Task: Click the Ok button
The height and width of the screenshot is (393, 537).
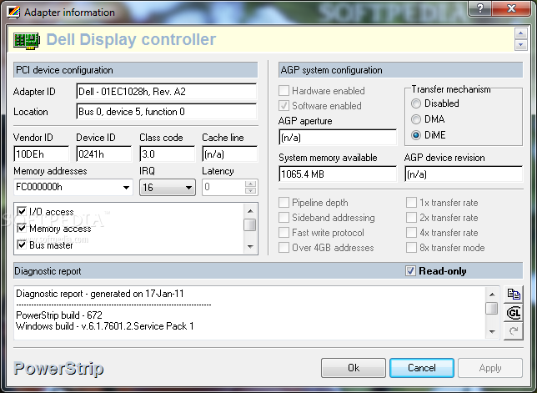Action: point(354,368)
